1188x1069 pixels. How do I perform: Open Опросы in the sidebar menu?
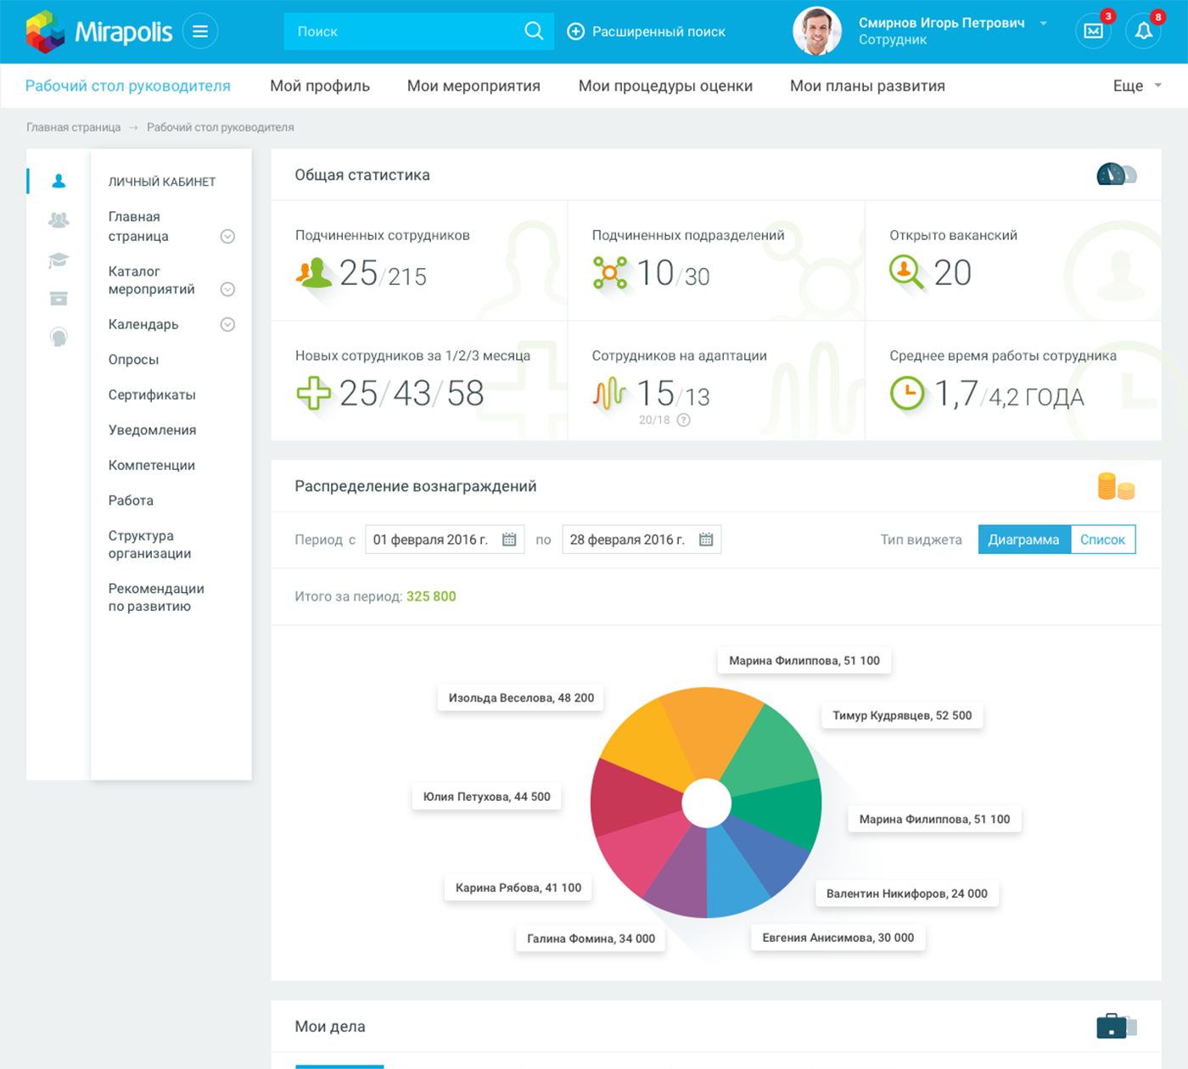coord(134,360)
